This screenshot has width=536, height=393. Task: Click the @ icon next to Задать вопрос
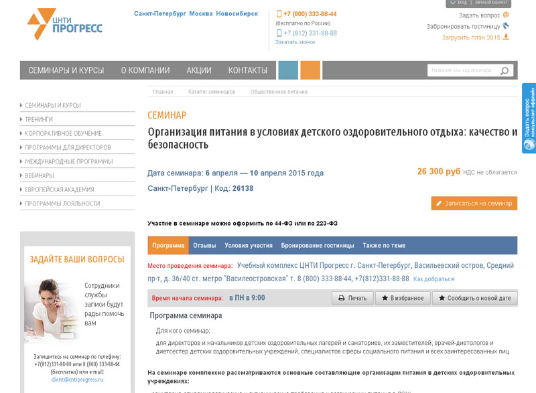[x=507, y=15]
